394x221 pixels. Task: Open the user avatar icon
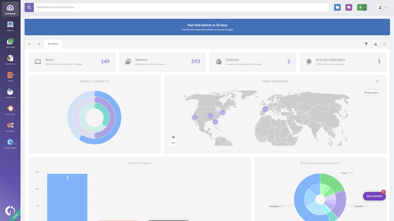coord(380,8)
